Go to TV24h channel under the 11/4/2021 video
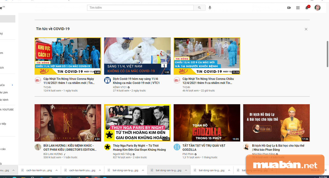This screenshot has height=178, width=329. [47, 87]
